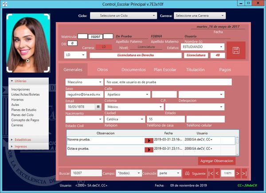Go to the next record

pyautogui.click(x=238, y=173)
